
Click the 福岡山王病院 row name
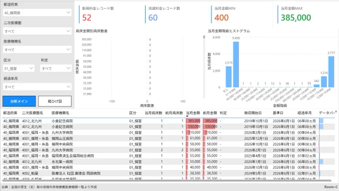pos(62,139)
